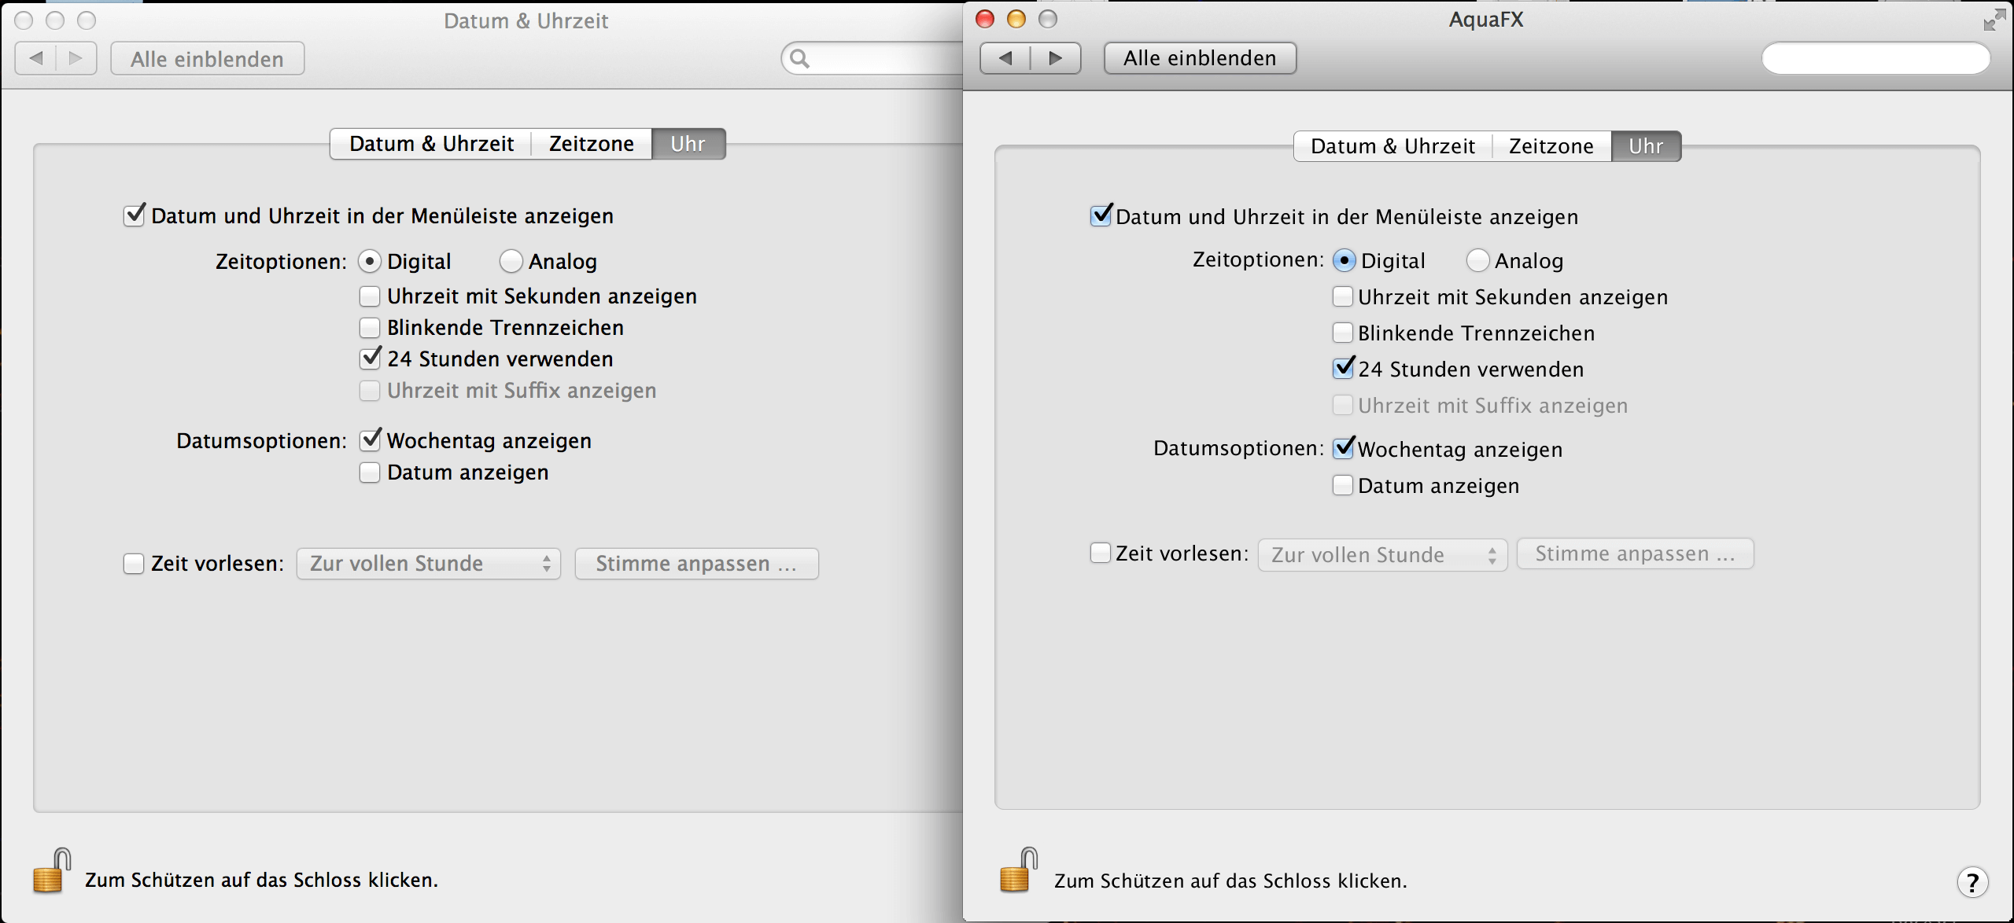This screenshot has height=923, width=2014.
Task: Open the Zur vollen Stunde popup menu
Action: (x=428, y=563)
